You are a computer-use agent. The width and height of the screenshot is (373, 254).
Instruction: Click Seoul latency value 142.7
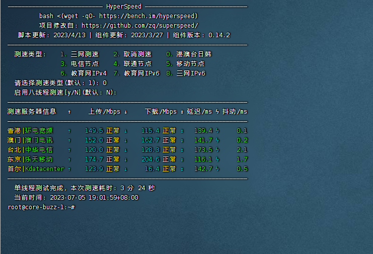(203, 168)
